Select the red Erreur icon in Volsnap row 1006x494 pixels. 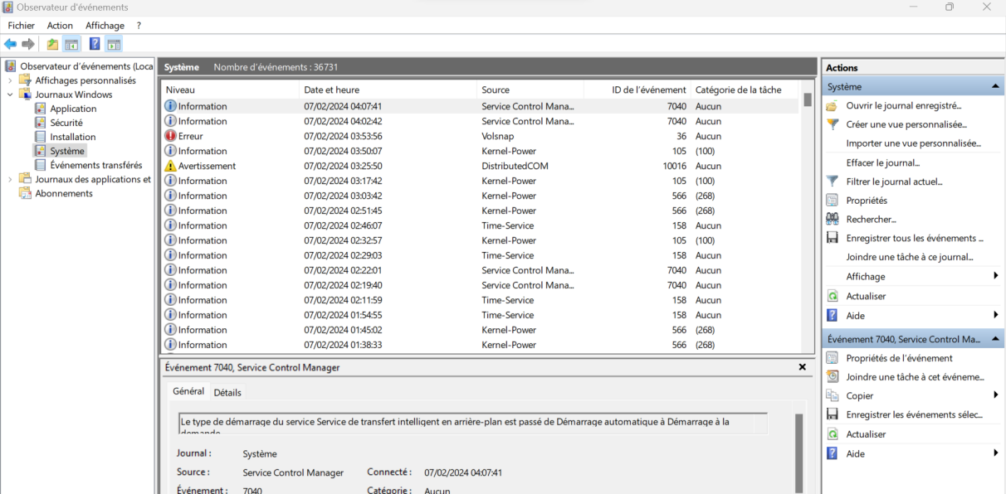pyautogui.click(x=170, y=136)
